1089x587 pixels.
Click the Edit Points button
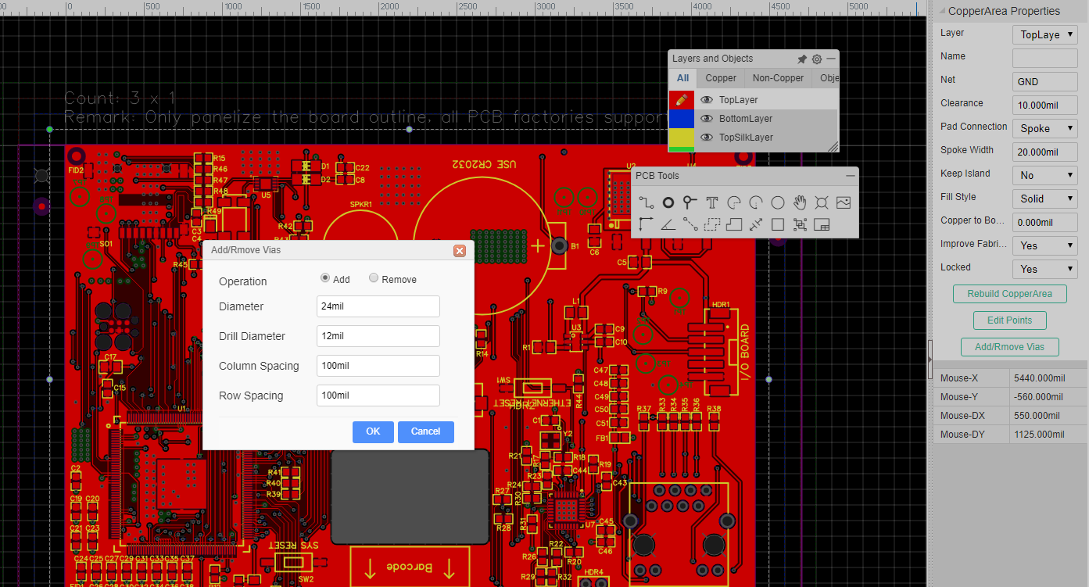click(1010, 320)
